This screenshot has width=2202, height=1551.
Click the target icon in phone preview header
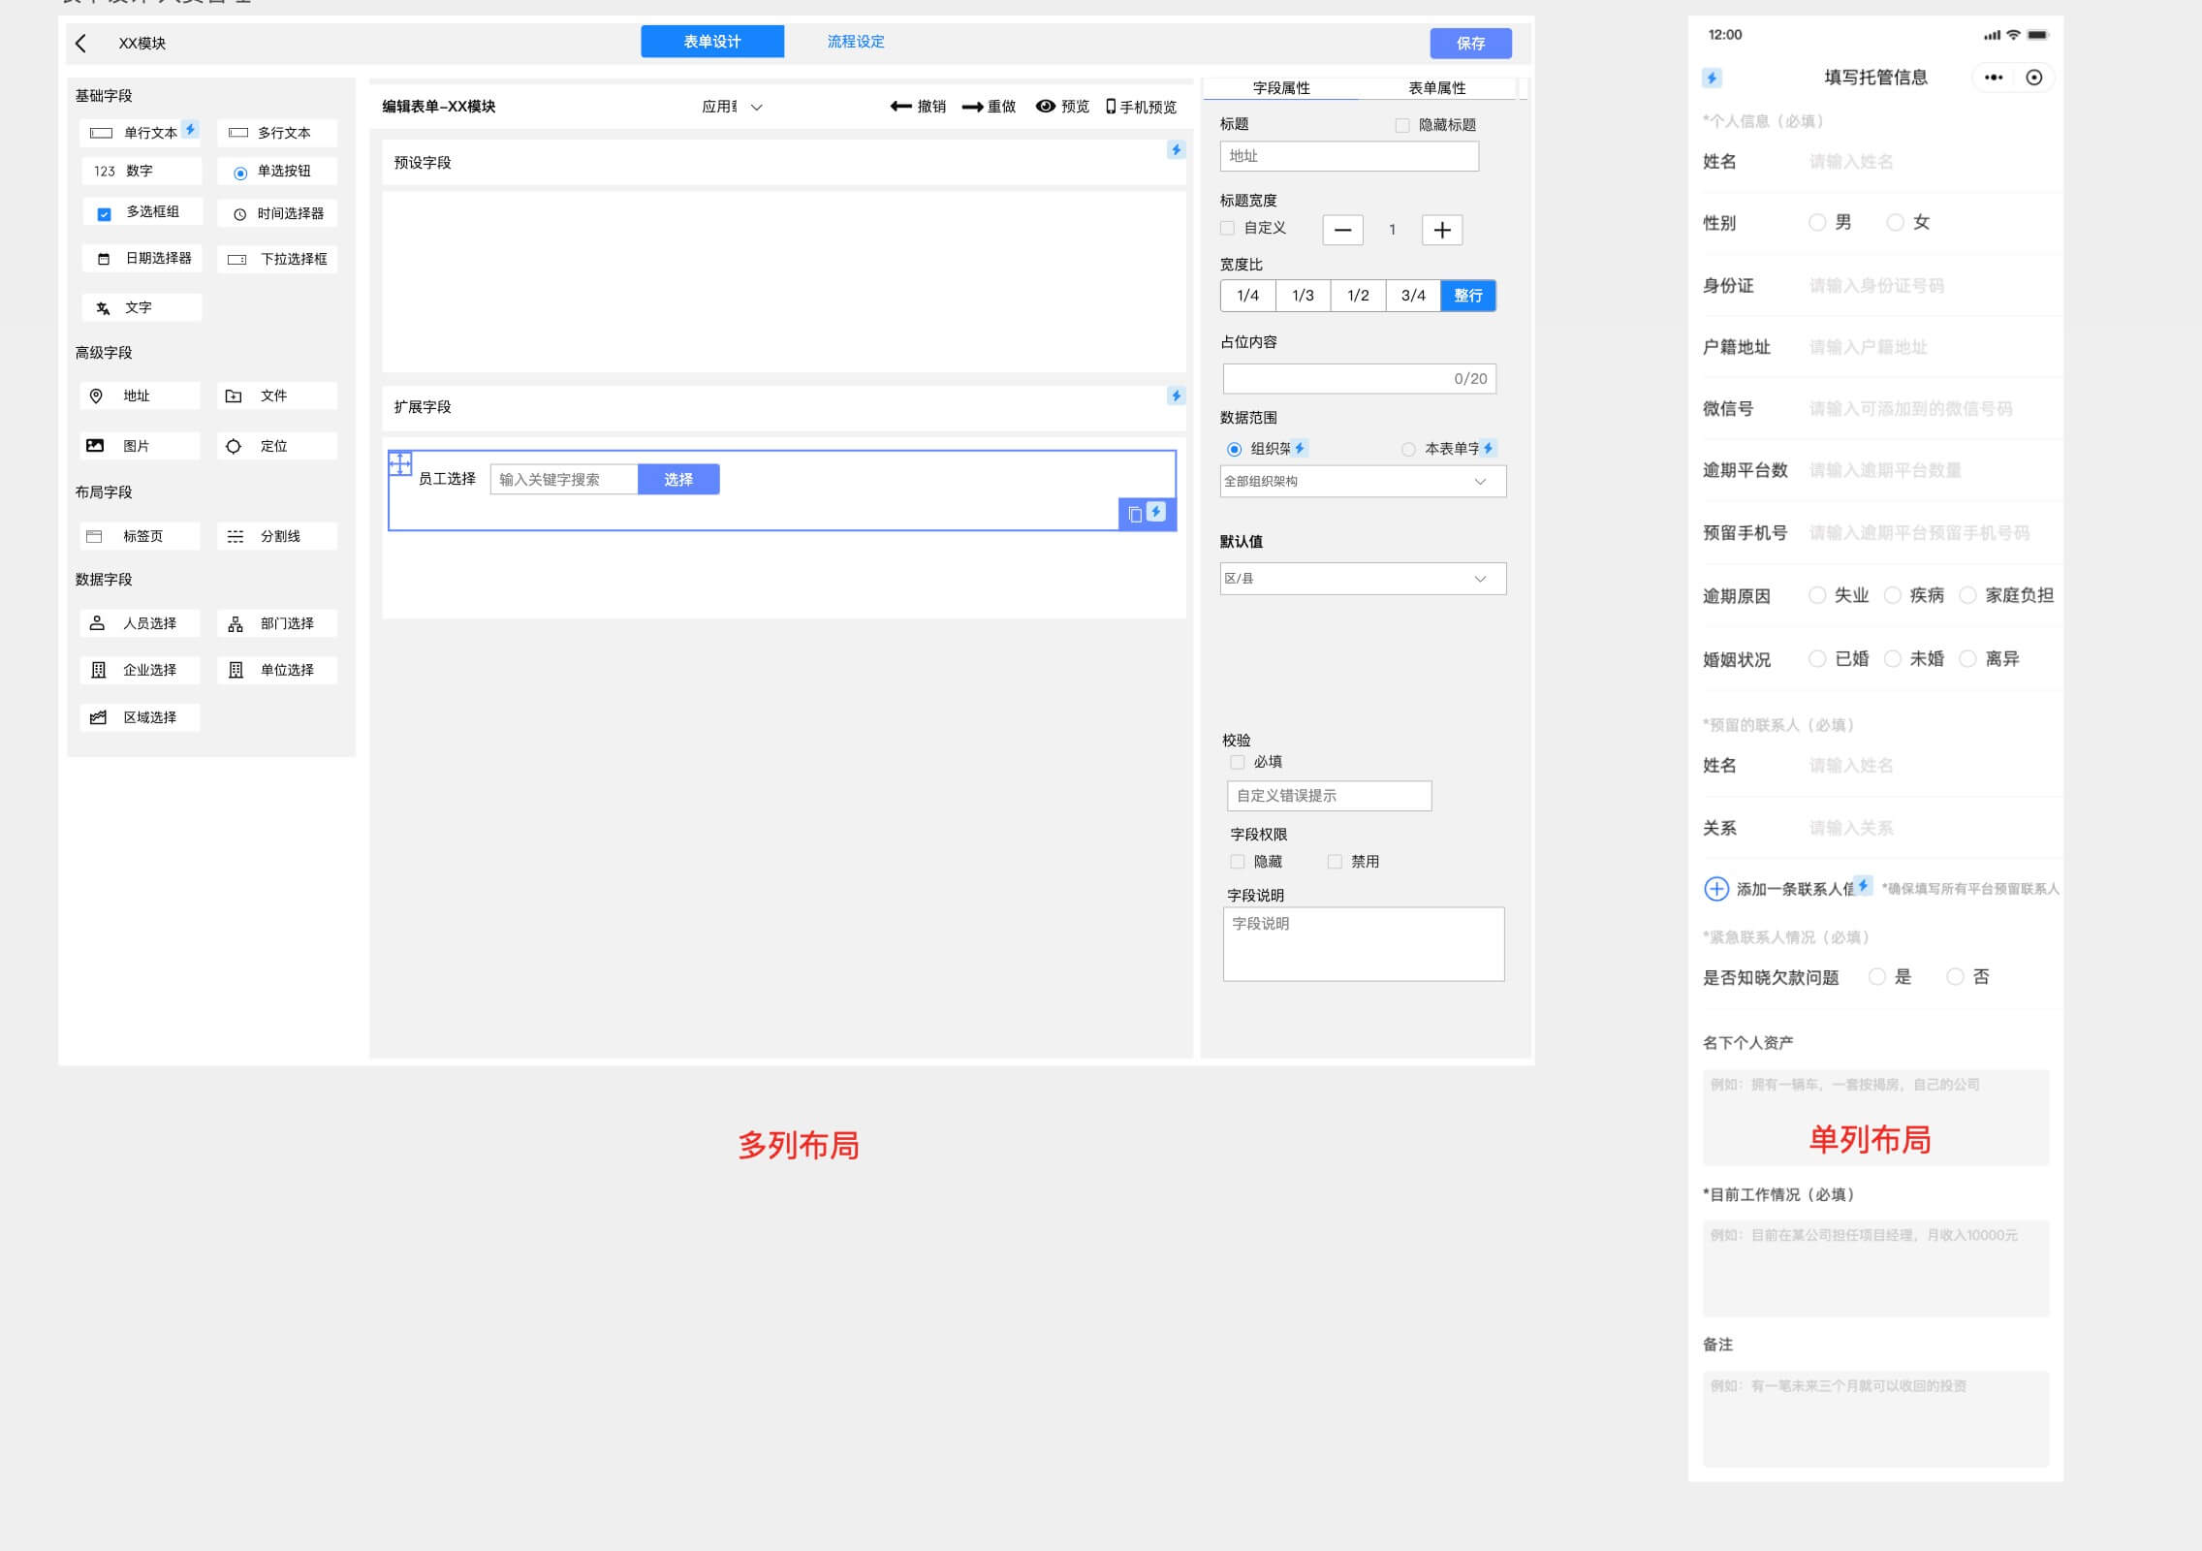click(2034, 78)
